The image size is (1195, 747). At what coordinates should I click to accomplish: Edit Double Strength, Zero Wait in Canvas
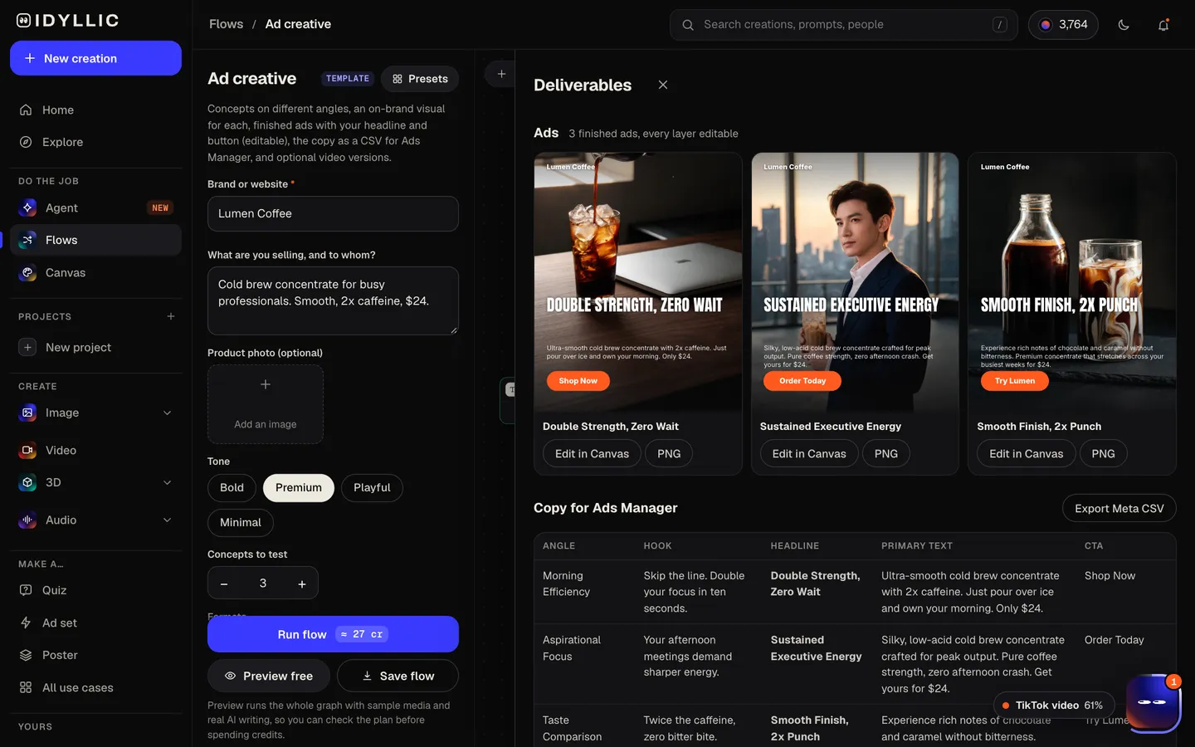[x=592, y=453]
